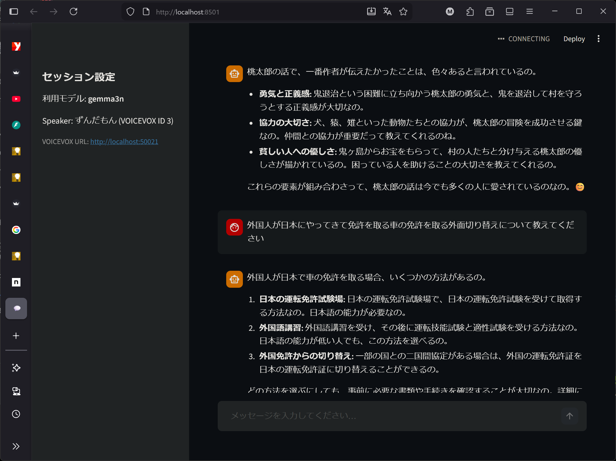616x461 pixels.
Task: Click the AI sparkle icon in sidebar
Action: click(16, 368)
